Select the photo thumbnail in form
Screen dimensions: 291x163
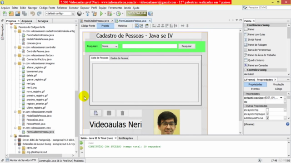tap(167, 122)
